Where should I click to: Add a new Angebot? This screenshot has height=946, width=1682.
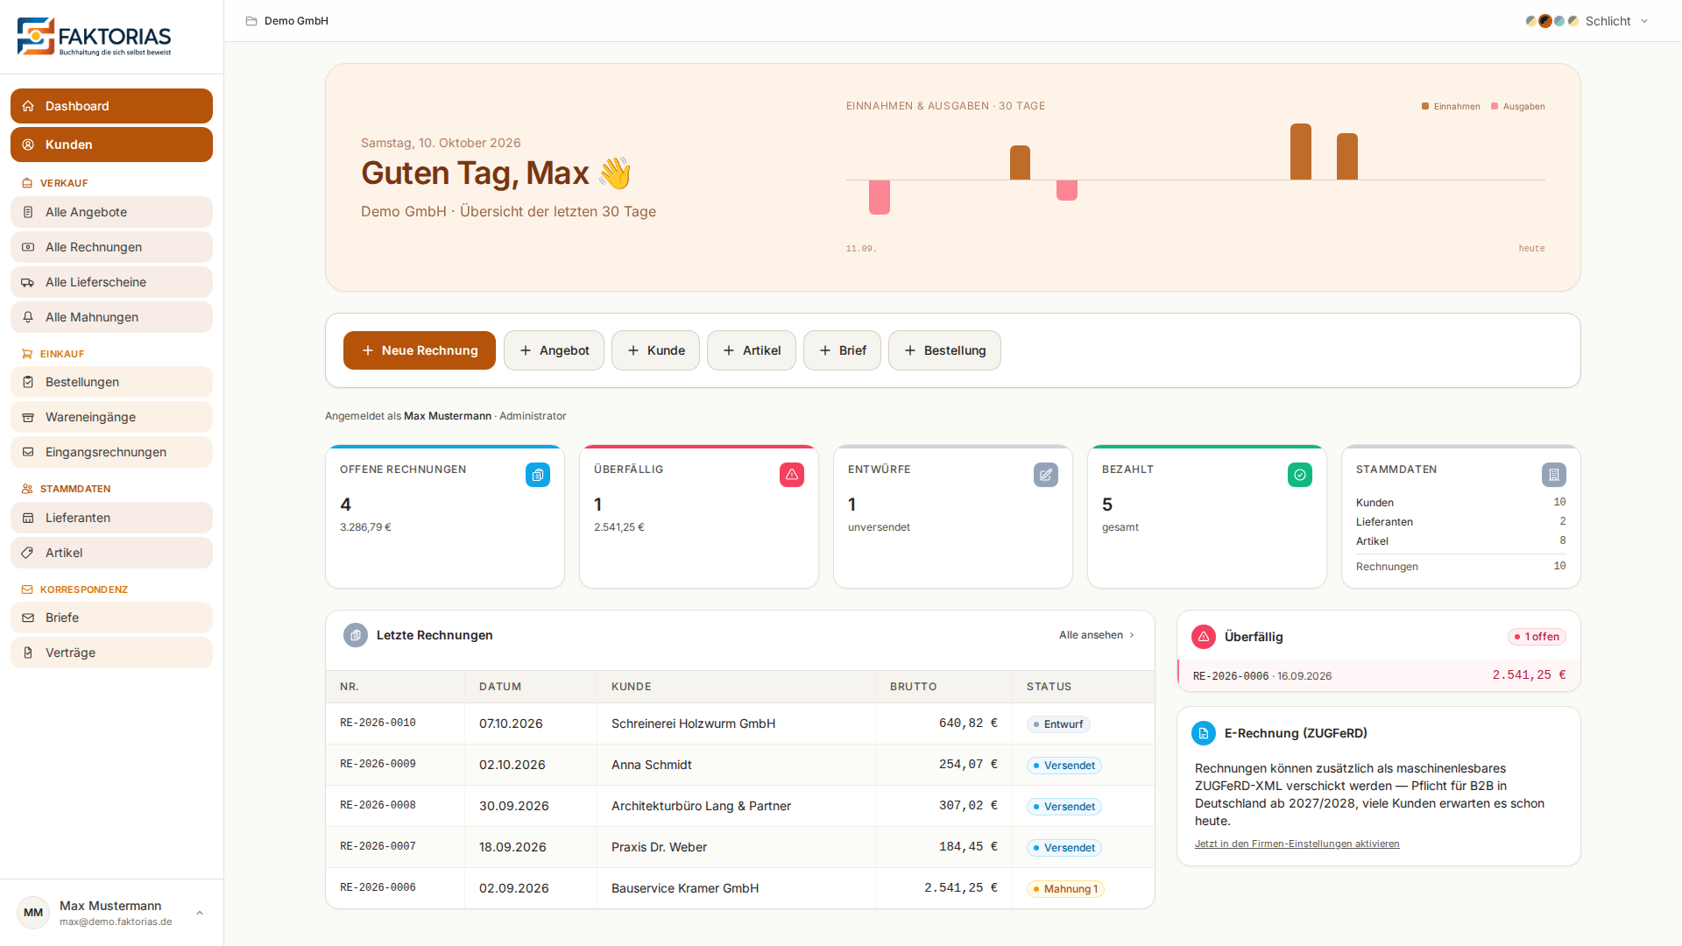pyautogui.click(x=554, y=350)
